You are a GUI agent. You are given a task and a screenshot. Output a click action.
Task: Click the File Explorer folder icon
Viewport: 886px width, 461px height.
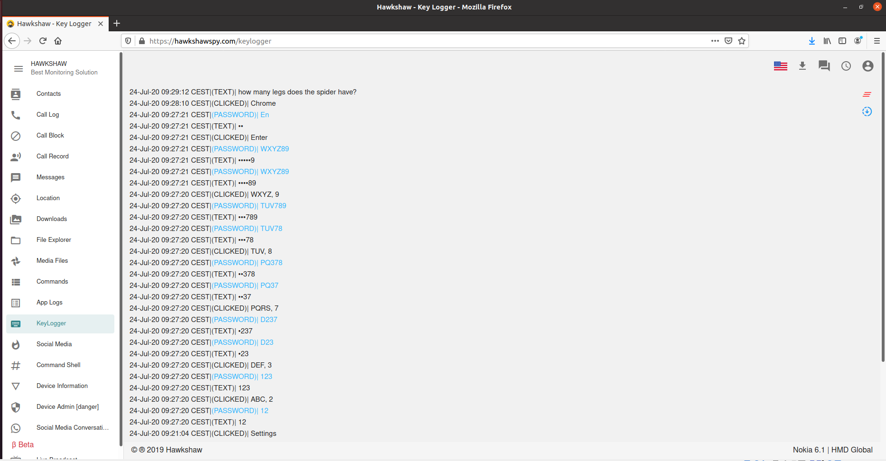coord(16,240)
